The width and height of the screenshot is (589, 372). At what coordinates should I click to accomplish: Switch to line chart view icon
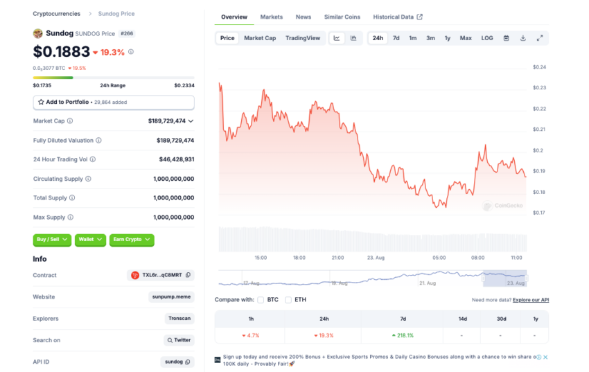(x=337, y=38)
